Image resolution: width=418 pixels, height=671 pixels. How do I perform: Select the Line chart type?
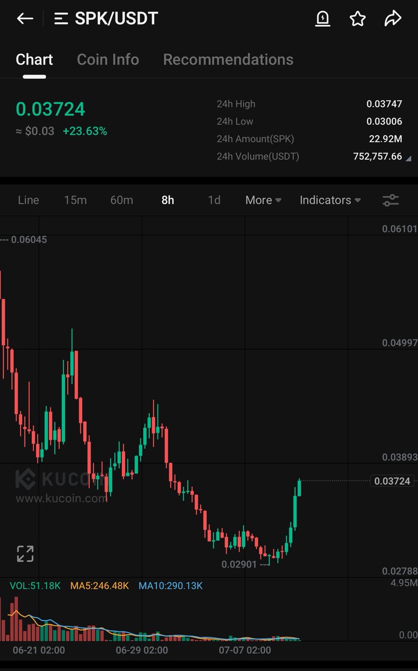coord(28,200)
